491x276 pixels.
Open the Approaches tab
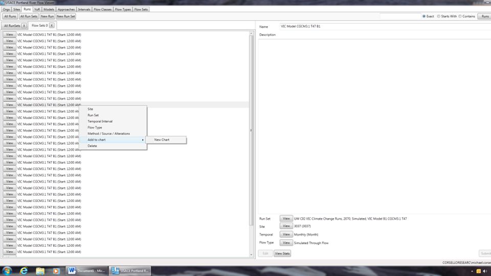pos(66,9)
